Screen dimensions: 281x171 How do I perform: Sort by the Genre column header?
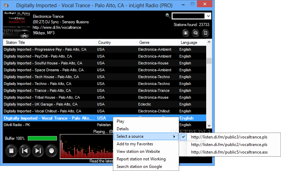(158, 42)
